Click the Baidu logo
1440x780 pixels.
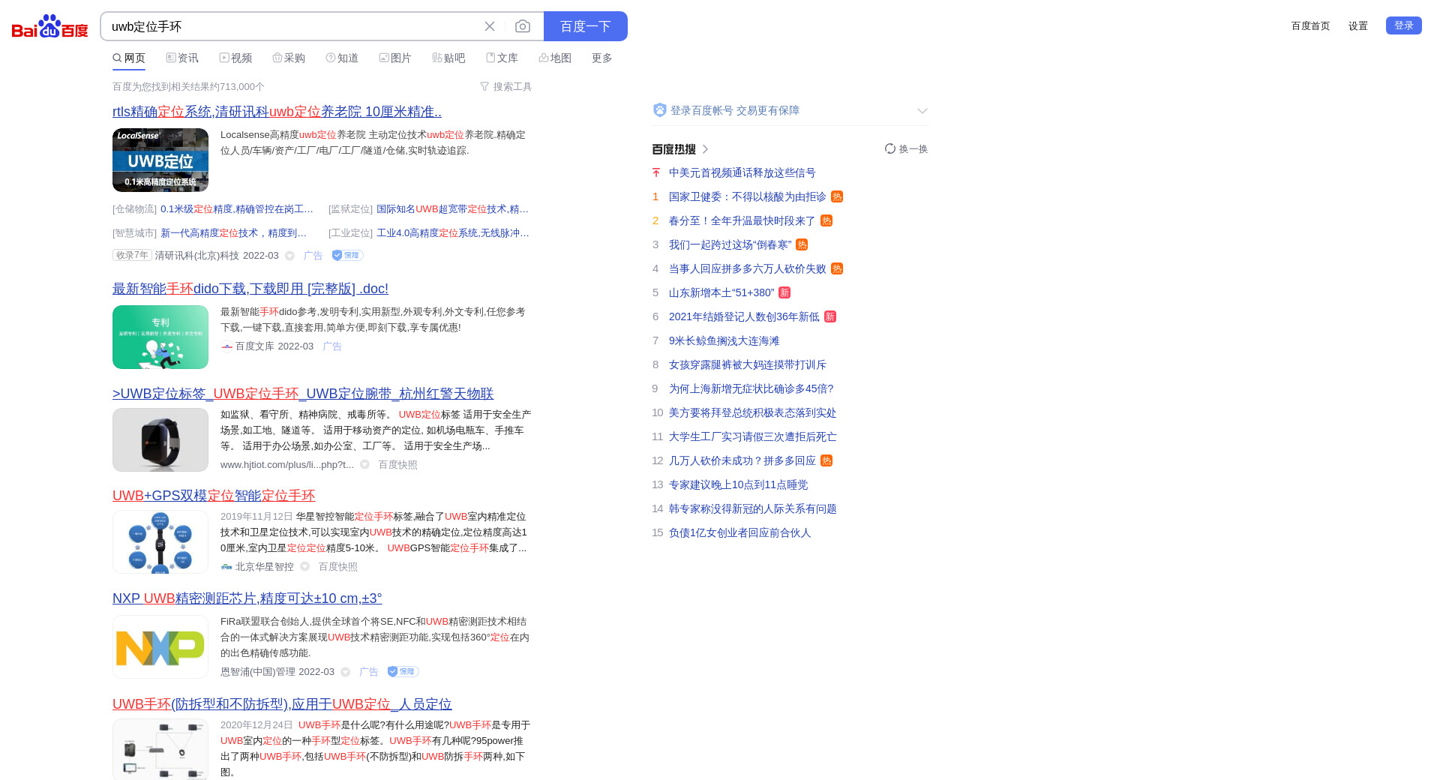[49, 27]
